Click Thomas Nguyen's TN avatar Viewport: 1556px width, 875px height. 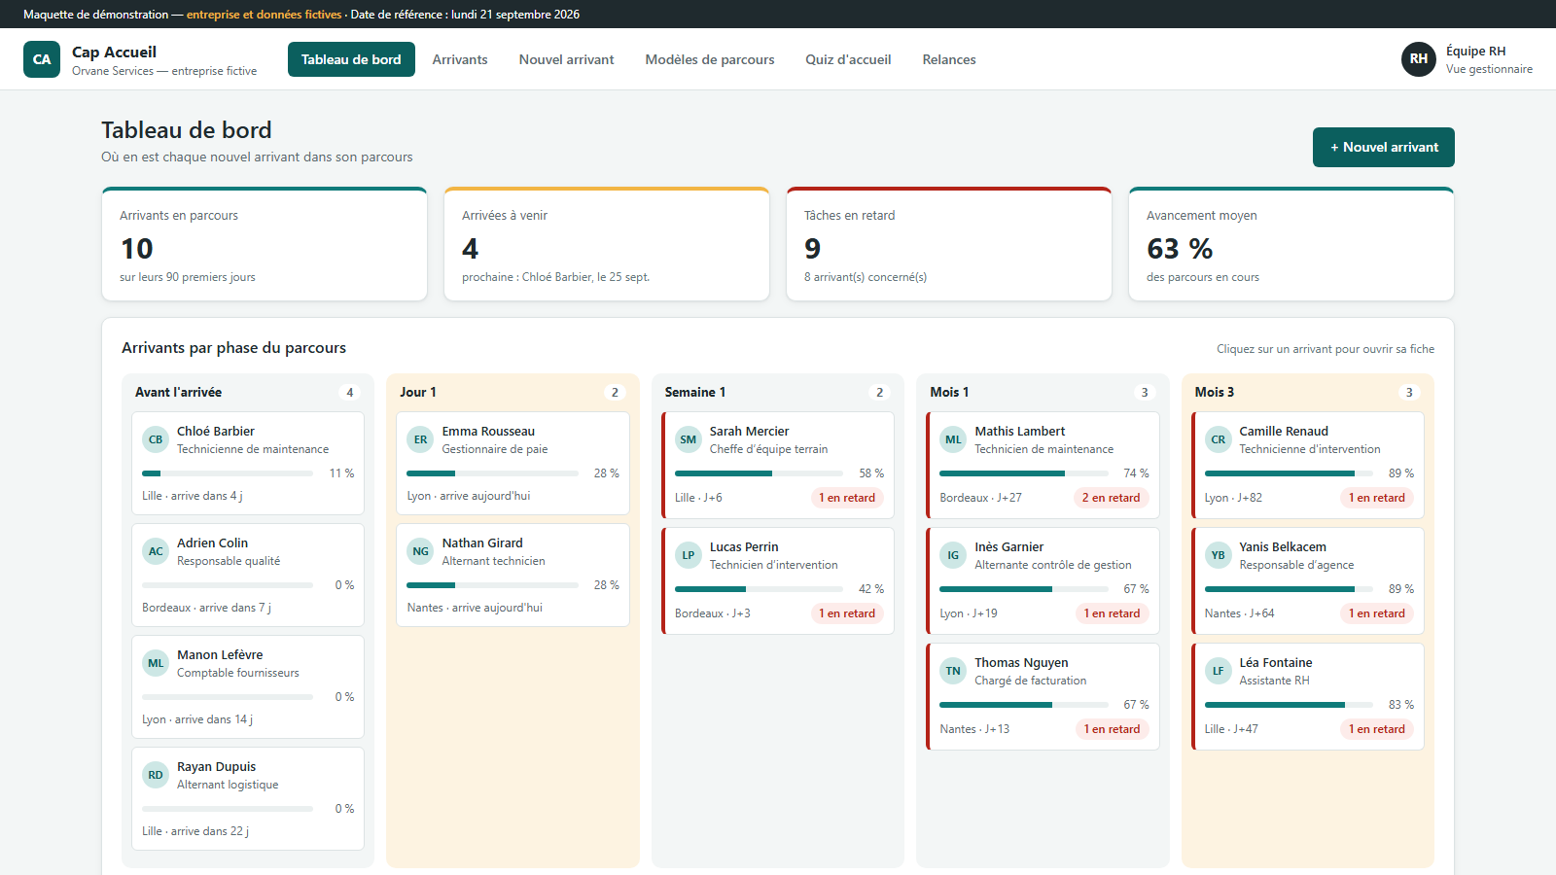953,671
